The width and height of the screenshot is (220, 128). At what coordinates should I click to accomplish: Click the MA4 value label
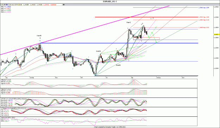(6, 12)
